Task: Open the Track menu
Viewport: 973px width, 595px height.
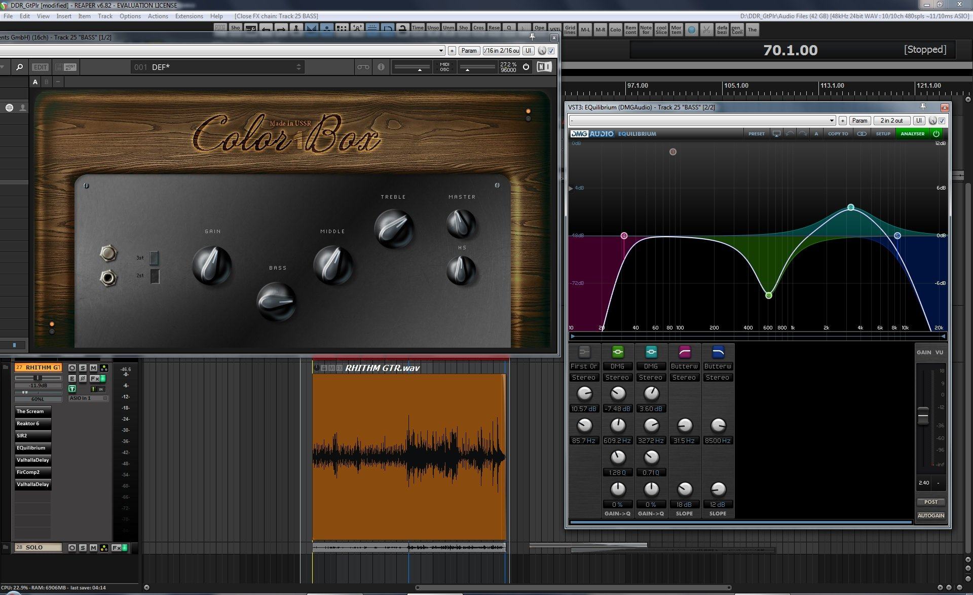Action: pyautogui.click(x=105, y=16)
